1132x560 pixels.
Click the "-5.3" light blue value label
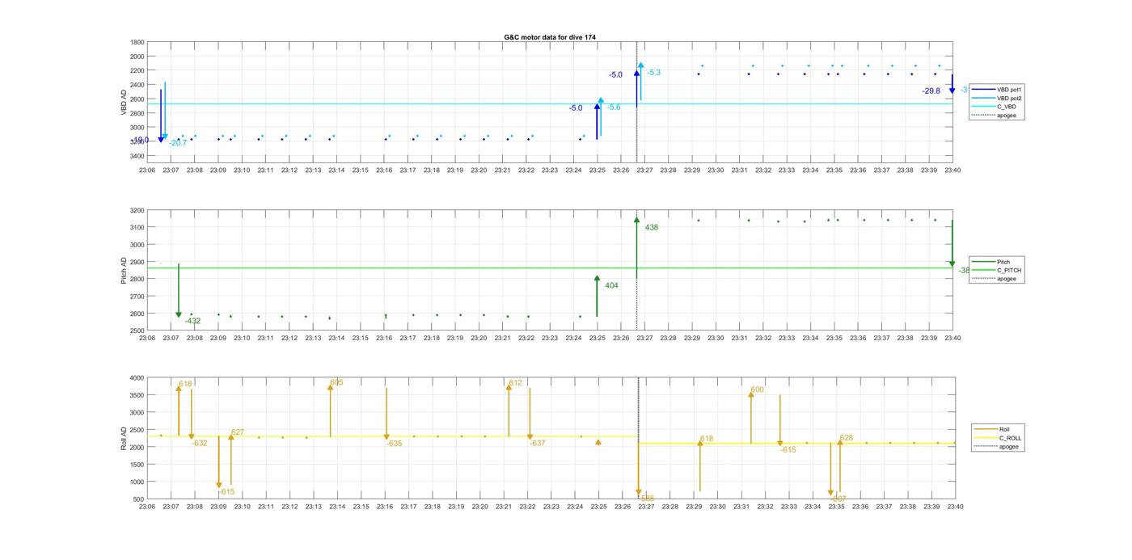pos(653,73)
